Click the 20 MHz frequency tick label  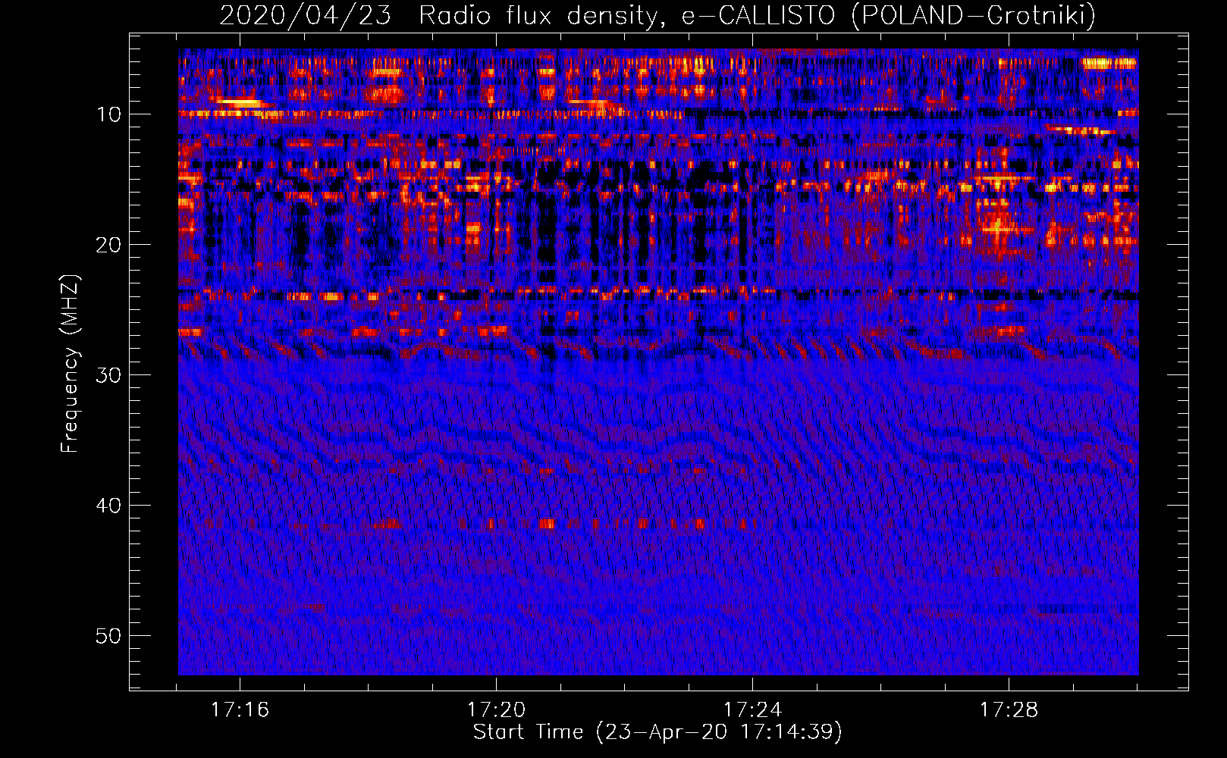pyautogui.click(x=109, y=245)
